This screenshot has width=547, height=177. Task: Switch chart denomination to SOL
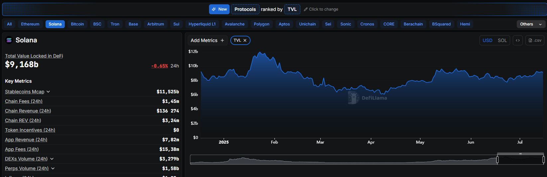click(x=502, y=40)
